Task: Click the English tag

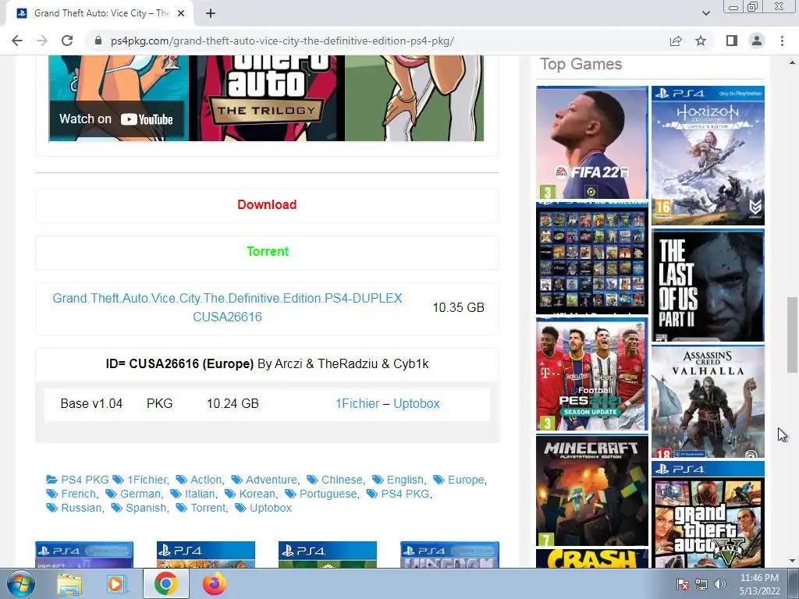Action: coord(405,480)
